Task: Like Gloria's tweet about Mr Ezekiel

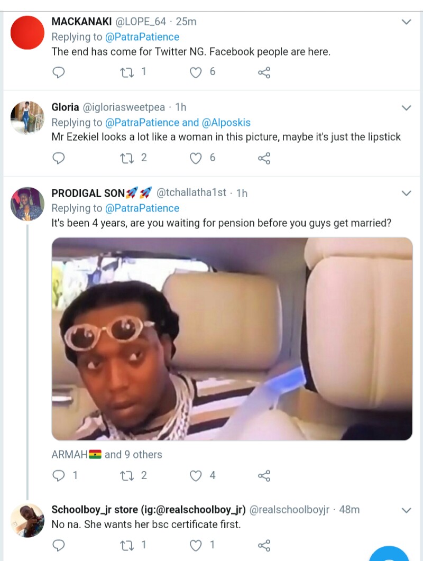Action: pyautogui.click(x=196, y=158)
